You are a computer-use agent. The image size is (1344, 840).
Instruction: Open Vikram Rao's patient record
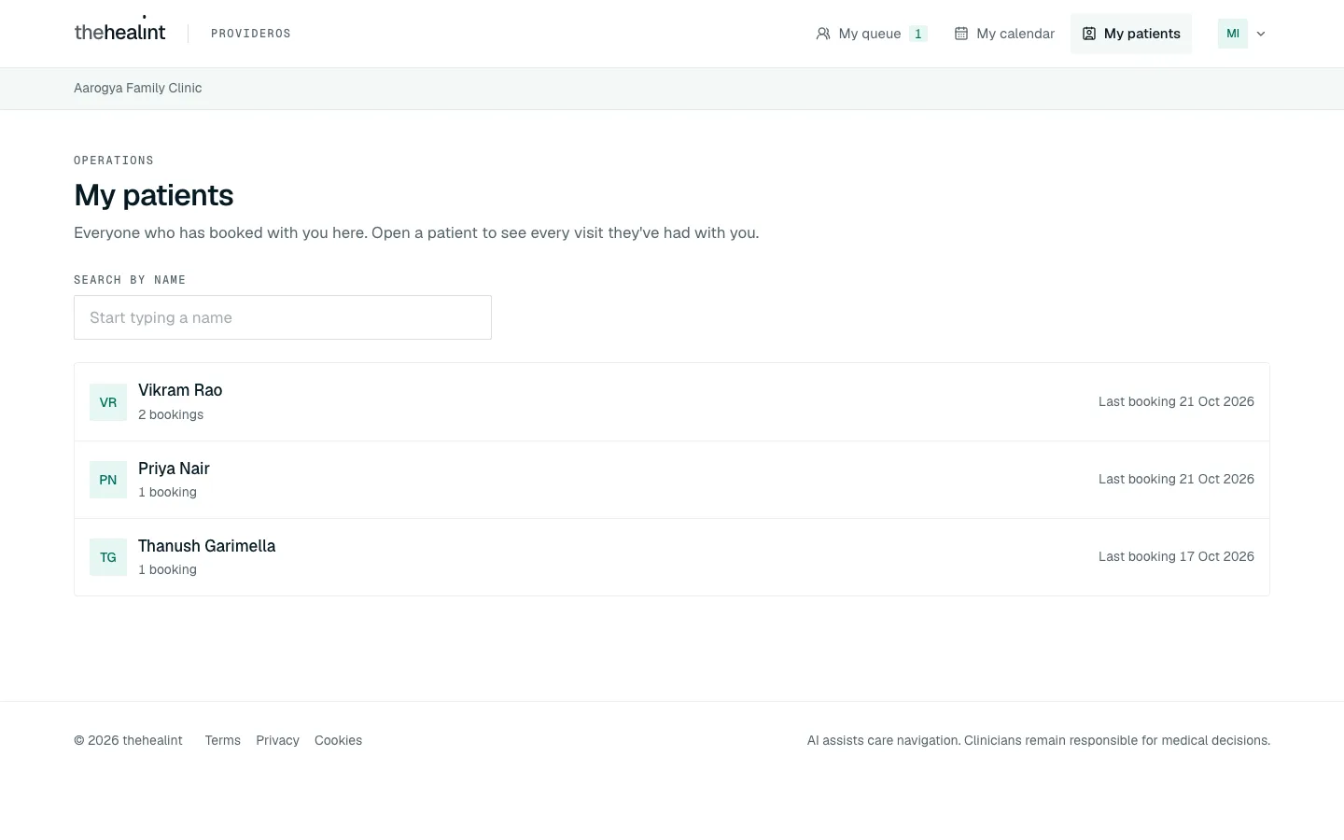pyautogui.click(x=672, y=402)
